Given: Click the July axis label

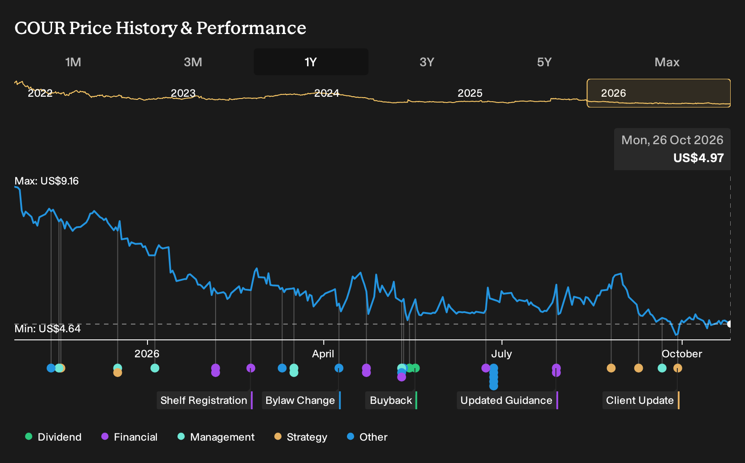Looking at the screenshot, I should [x=502, y=354].
